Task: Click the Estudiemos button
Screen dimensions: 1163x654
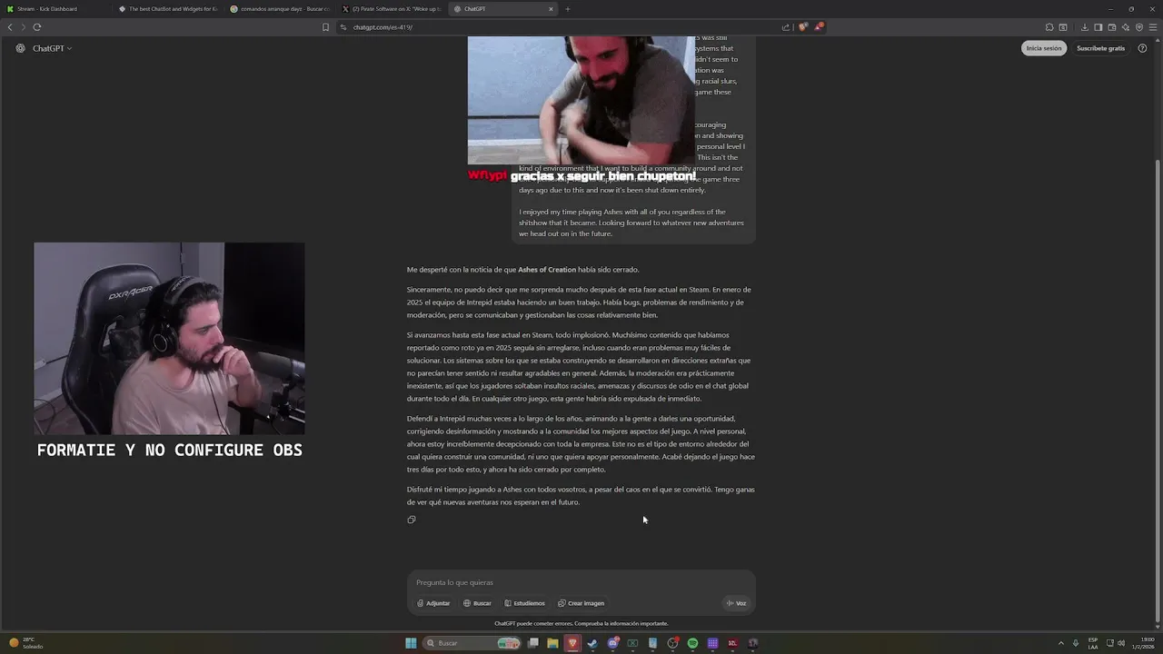Action: pyautogui.click(x=524, y=603)
